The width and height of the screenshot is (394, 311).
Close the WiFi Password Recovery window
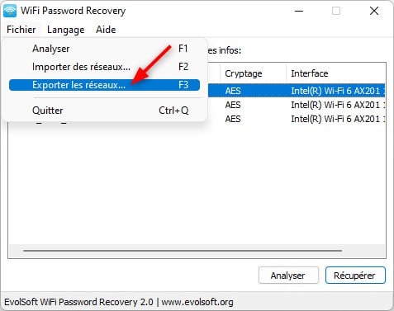(x=374, y=11)
